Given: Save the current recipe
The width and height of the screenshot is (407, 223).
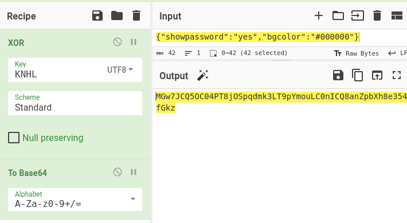Looking at the screenshot, I should (x=97, y=15).
